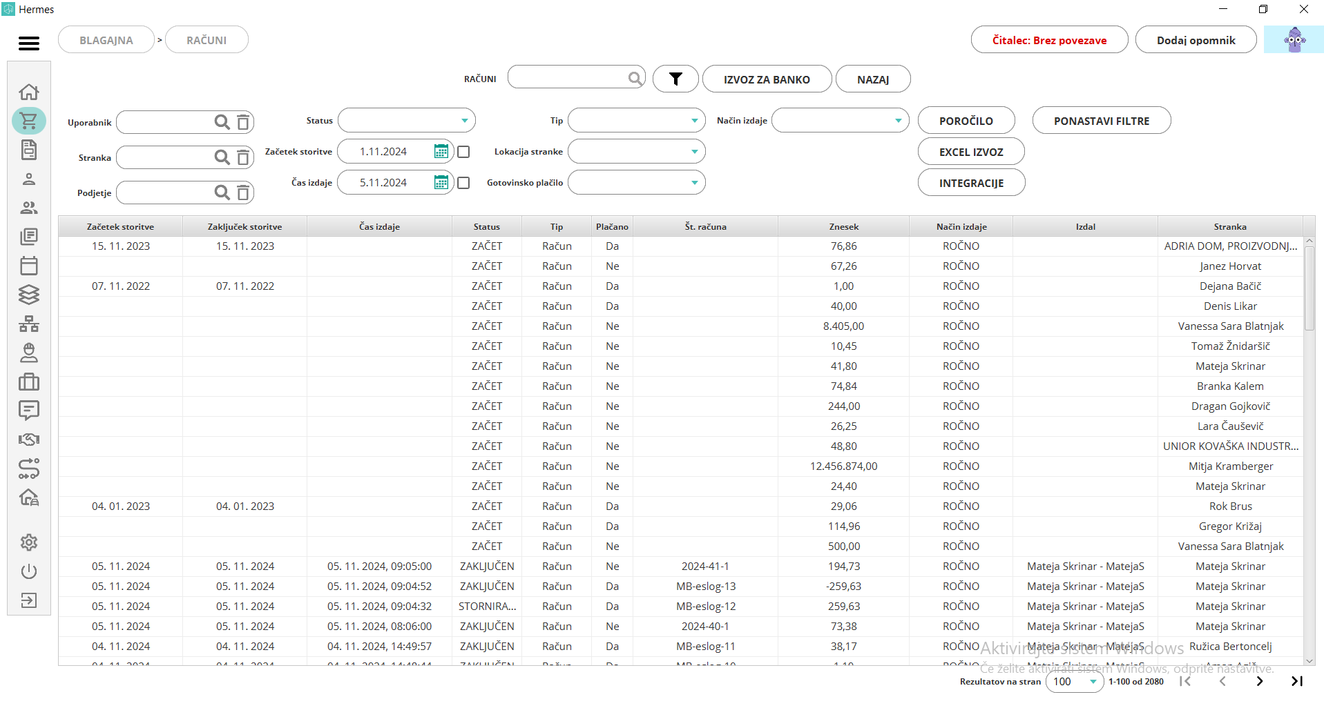Click the BLAGAJNA breadcrumb
Viewport: 1324px width, 708px height.
click(x=106, y=39)
